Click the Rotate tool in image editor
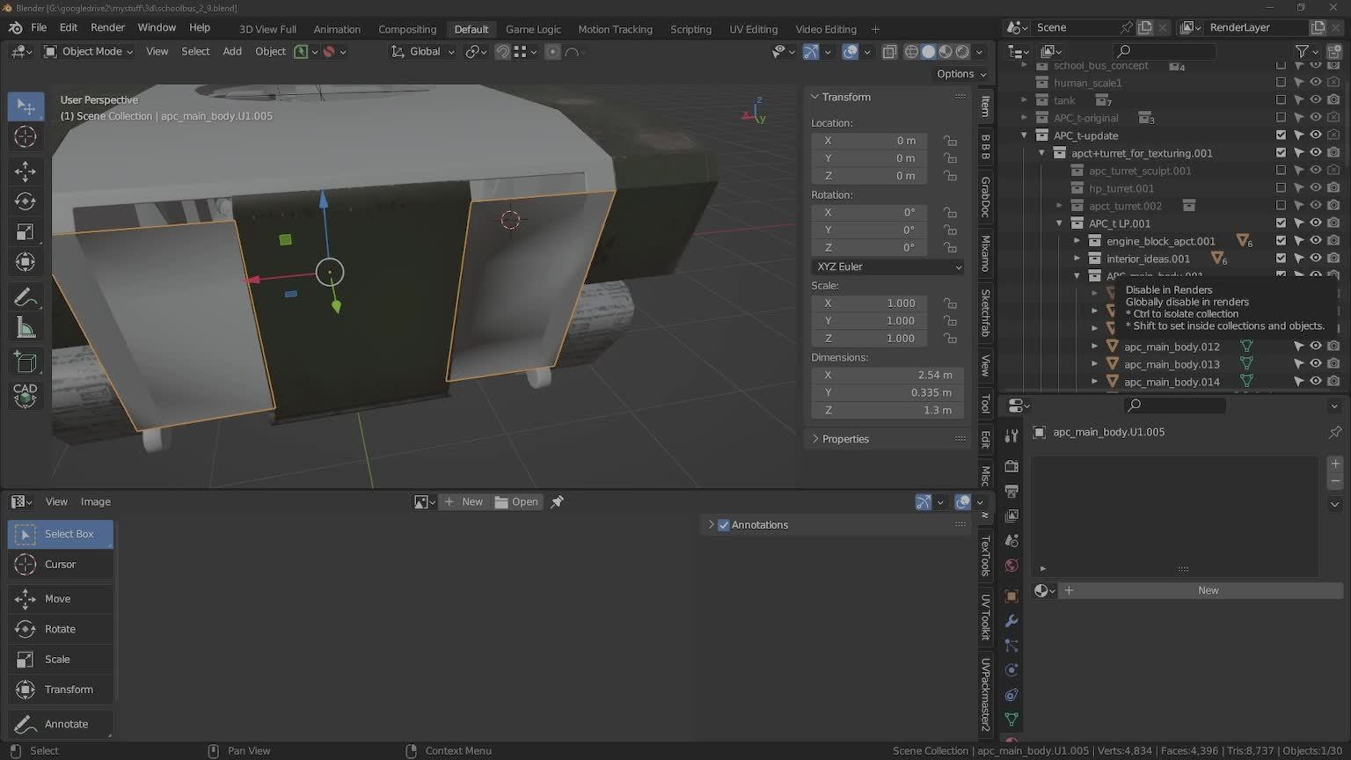This screenshot has width=1351, height=760. pyautogui.click(x=60, y=629)
